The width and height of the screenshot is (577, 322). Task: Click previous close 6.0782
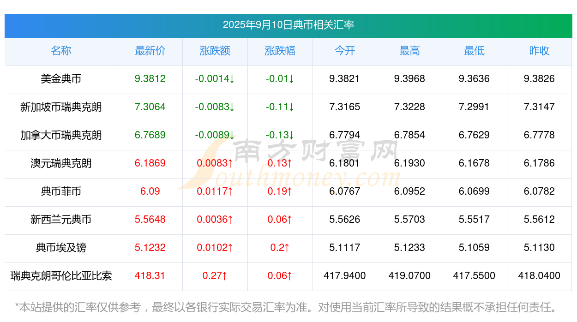(539, 191)
